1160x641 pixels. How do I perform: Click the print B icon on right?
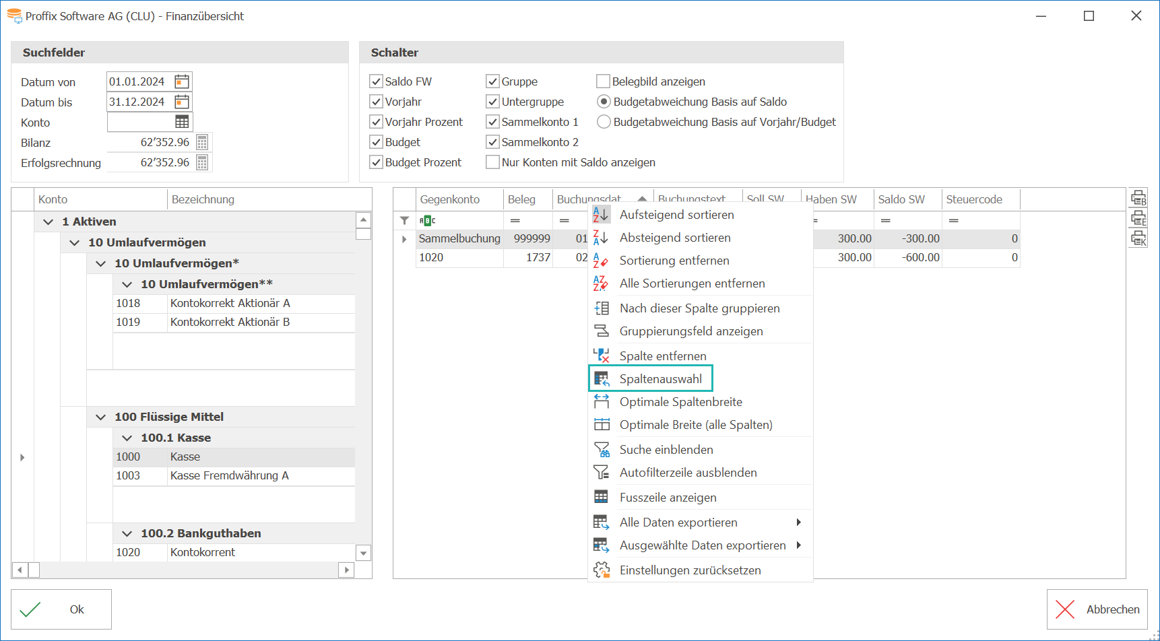tap(1138, 199)
